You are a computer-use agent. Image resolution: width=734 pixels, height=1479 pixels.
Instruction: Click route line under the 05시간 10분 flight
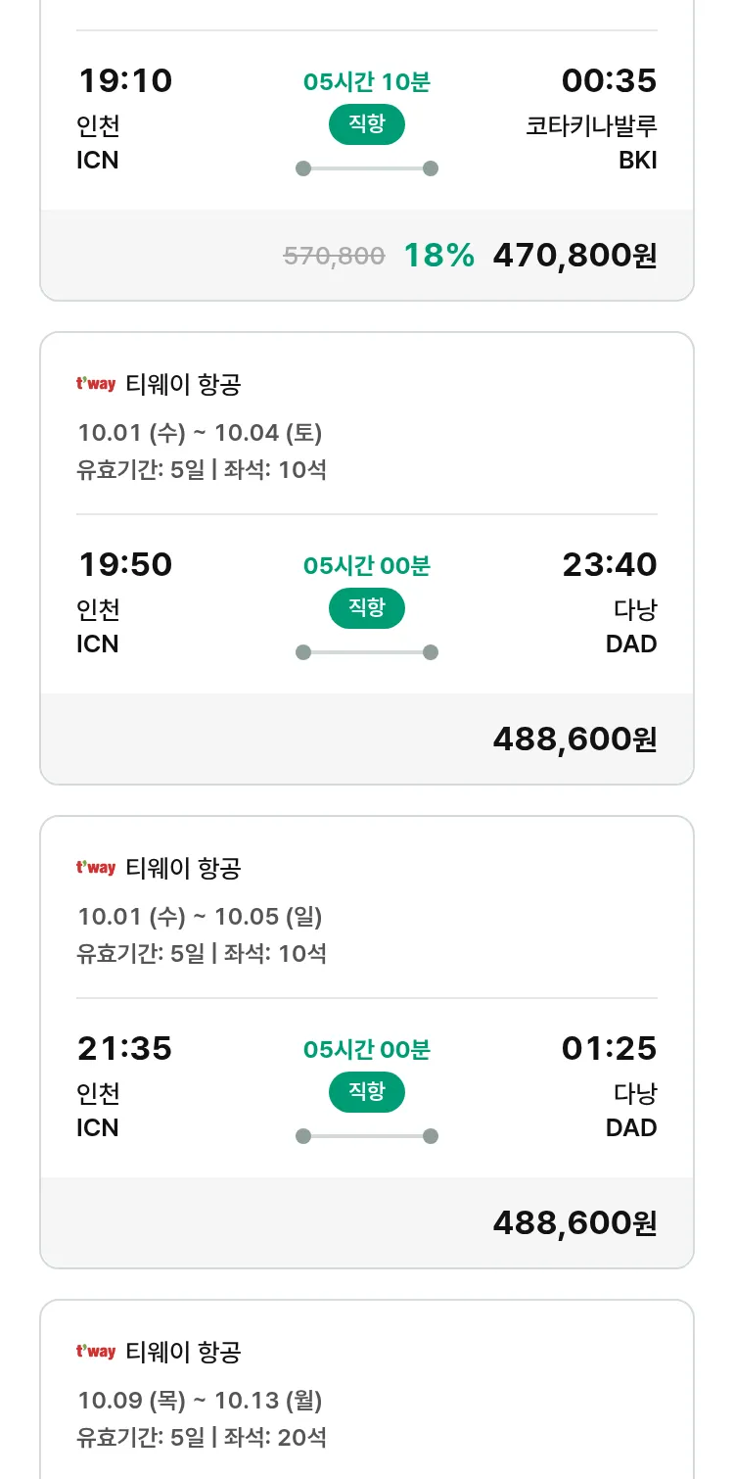coord(366,168)
